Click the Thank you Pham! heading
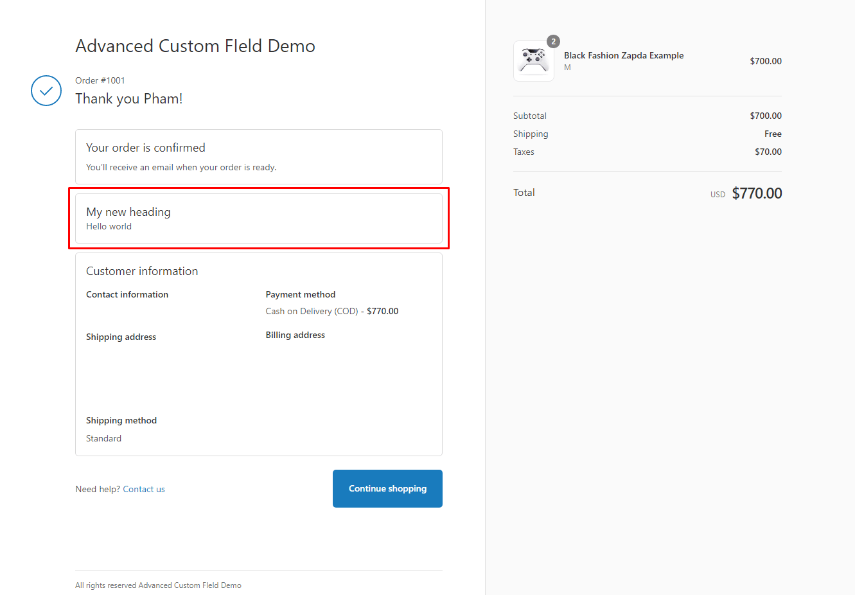The image size is (855, 595). (x=129, y=98)
